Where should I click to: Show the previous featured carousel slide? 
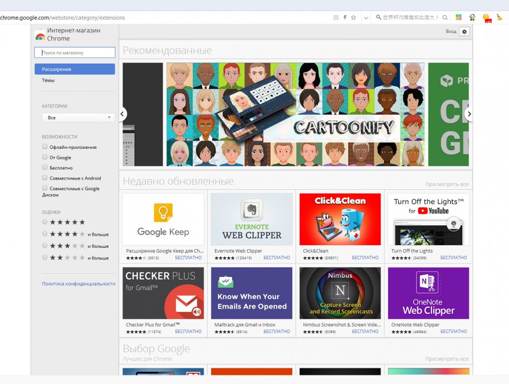click(122, 114)
